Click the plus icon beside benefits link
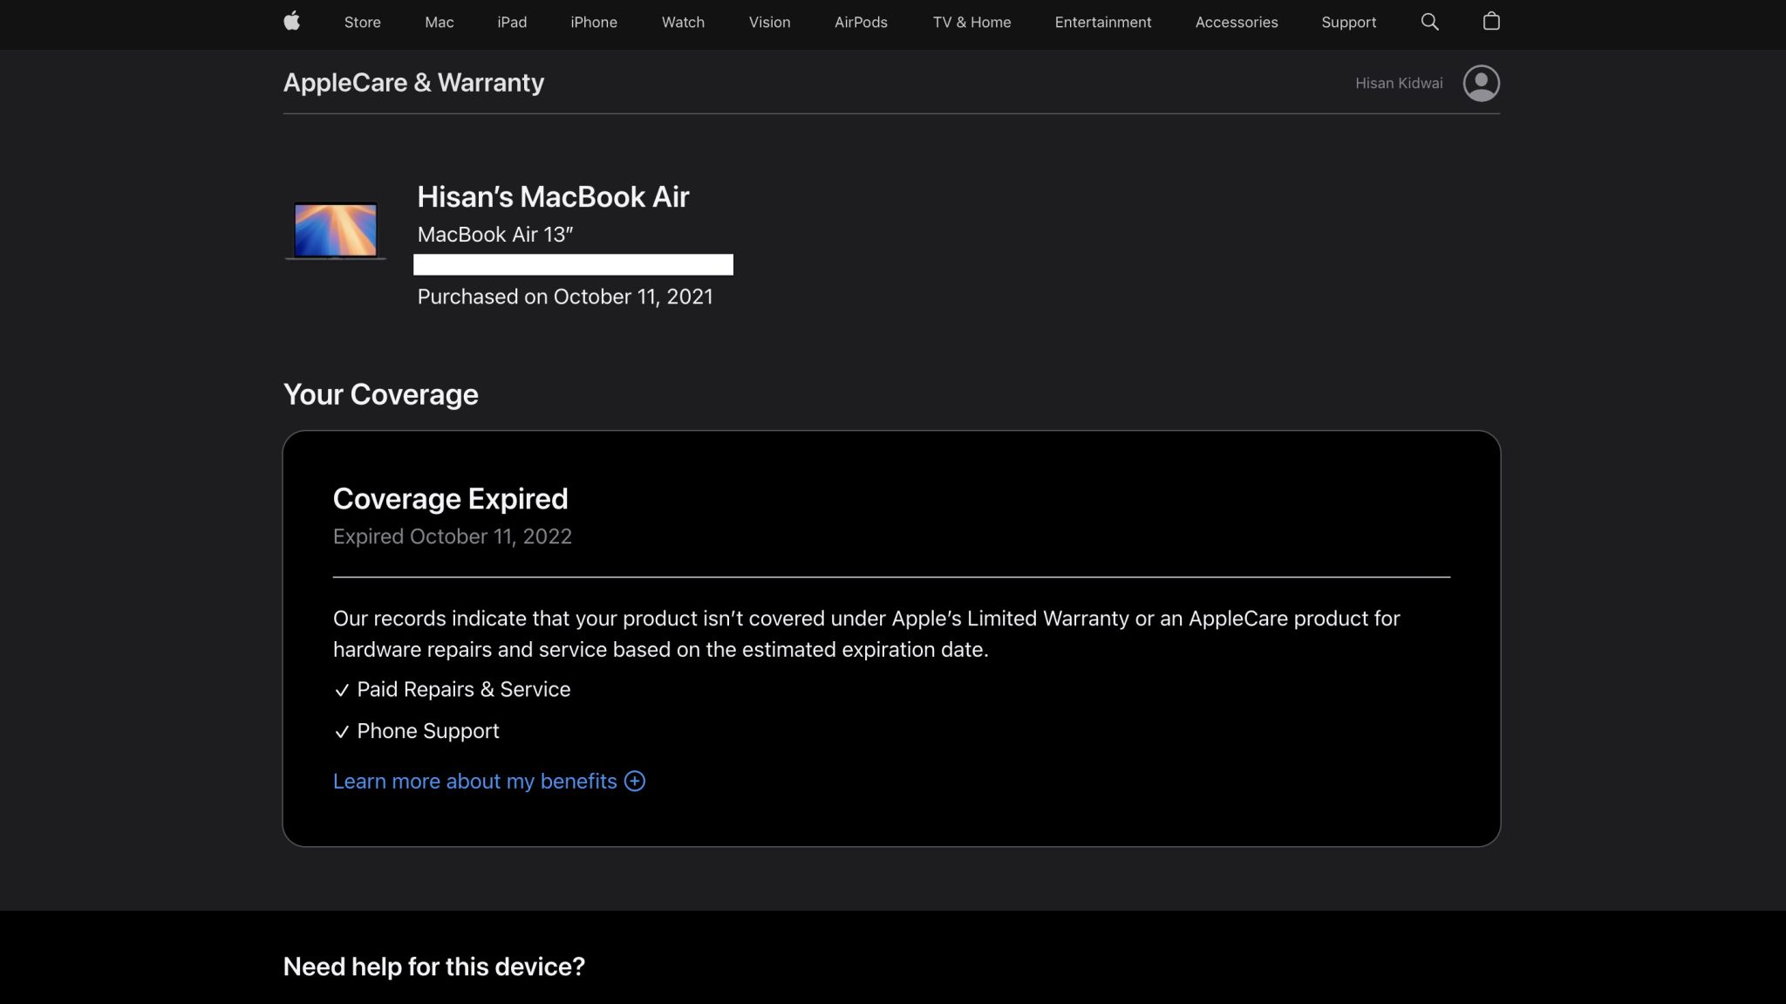Image resolution: width=1786 pixels, height=1004 pixels. pos(635,782)
